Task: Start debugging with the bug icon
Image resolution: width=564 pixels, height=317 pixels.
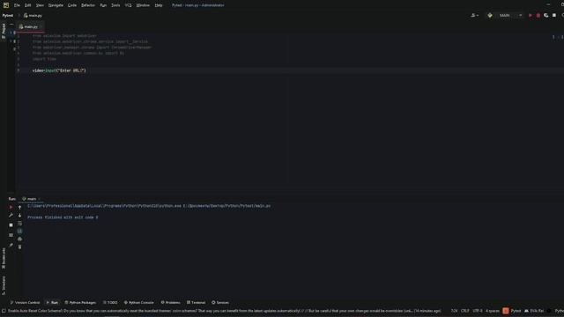Action: [538, 16]
